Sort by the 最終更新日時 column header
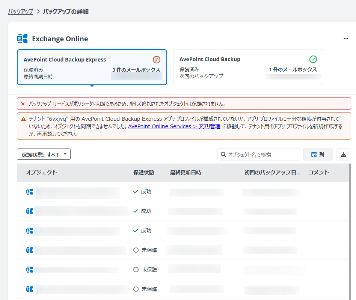This screenshot has width=356, height=300. point(186,172)
